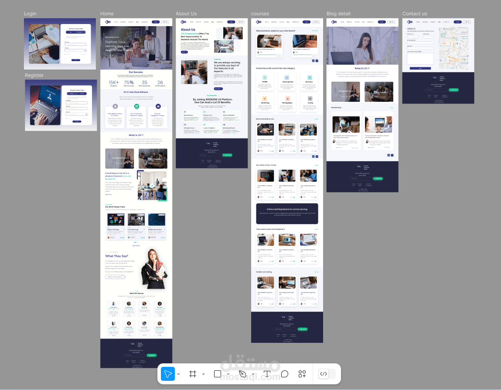Click the 'About Us' heading inside About frame
Image resolution: width=501 pixels, height=390 pixels.
[188, 29]
